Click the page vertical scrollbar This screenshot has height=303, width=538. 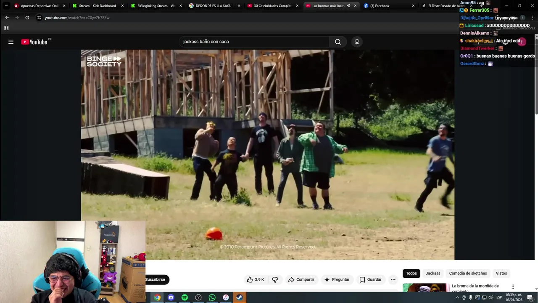(x=536, y=76)
